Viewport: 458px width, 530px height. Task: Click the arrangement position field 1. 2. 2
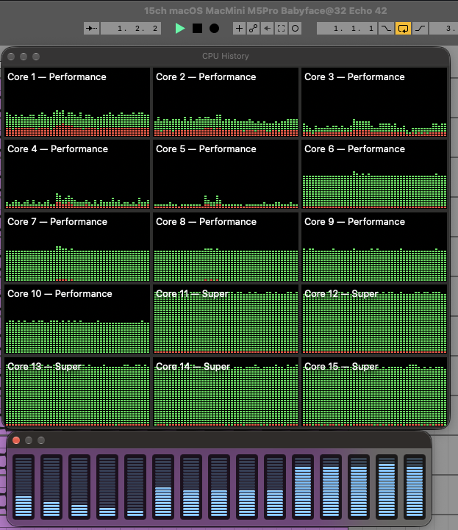click(131, 29)
